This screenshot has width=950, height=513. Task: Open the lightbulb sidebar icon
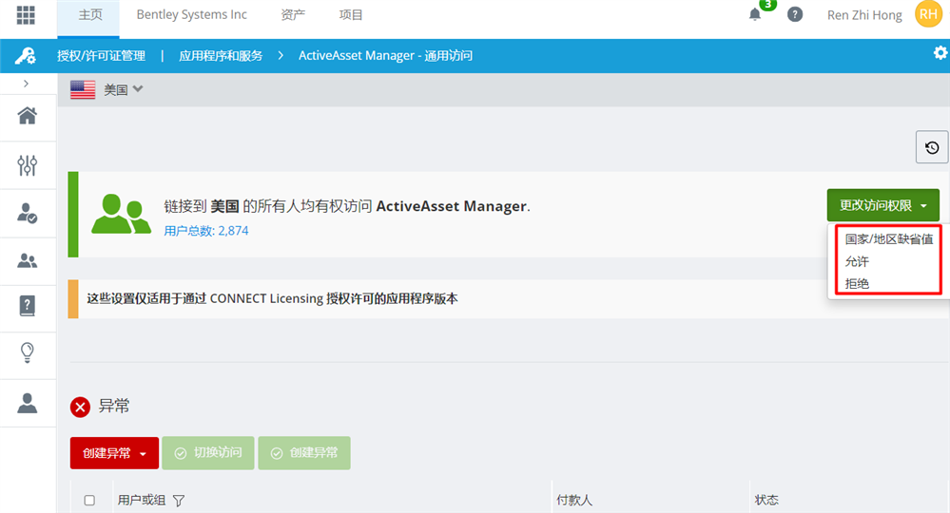[28, 352]
